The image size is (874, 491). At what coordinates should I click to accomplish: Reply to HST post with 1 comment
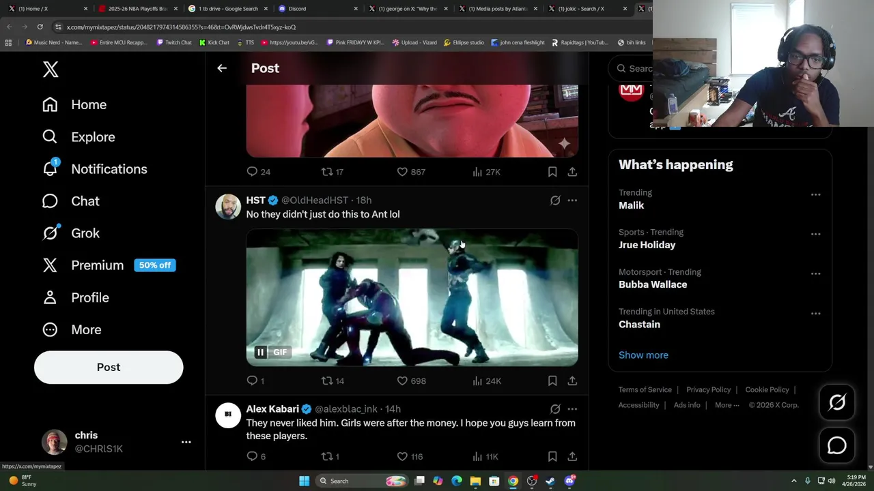click(255, 381)
